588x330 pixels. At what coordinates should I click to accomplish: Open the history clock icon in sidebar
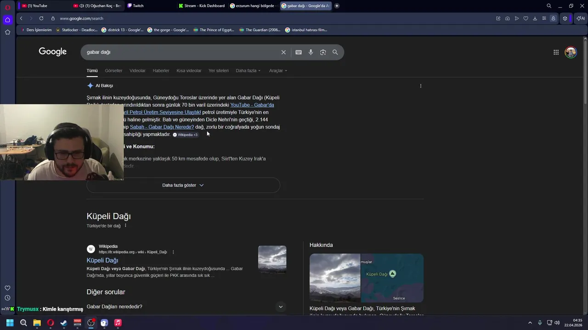click(7, 298)
